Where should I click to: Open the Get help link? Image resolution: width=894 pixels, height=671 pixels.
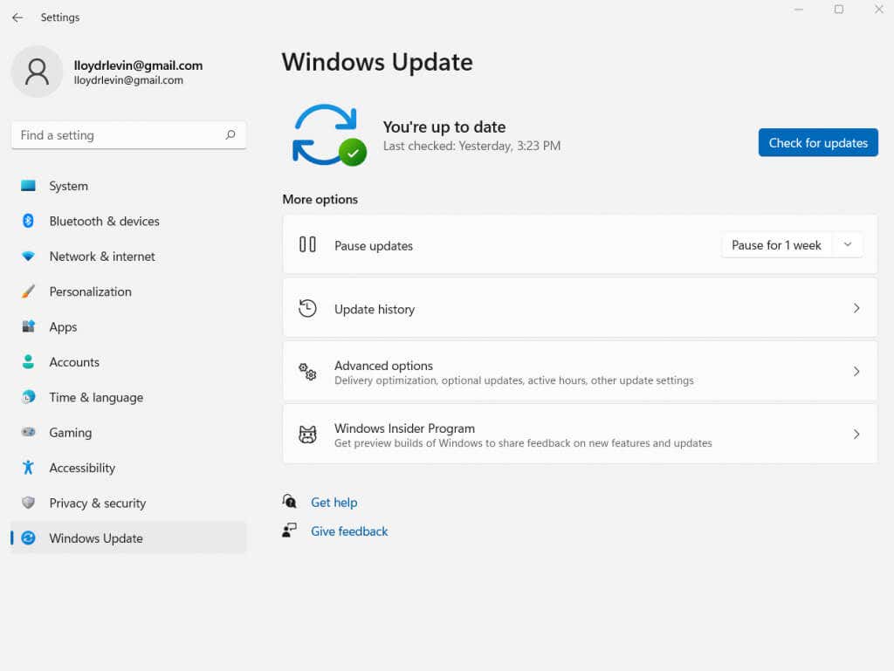tap(334, 503)
